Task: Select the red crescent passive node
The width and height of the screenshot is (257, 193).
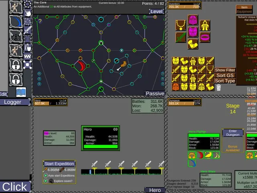Action: pyautogui.click(x=82, y=66)
